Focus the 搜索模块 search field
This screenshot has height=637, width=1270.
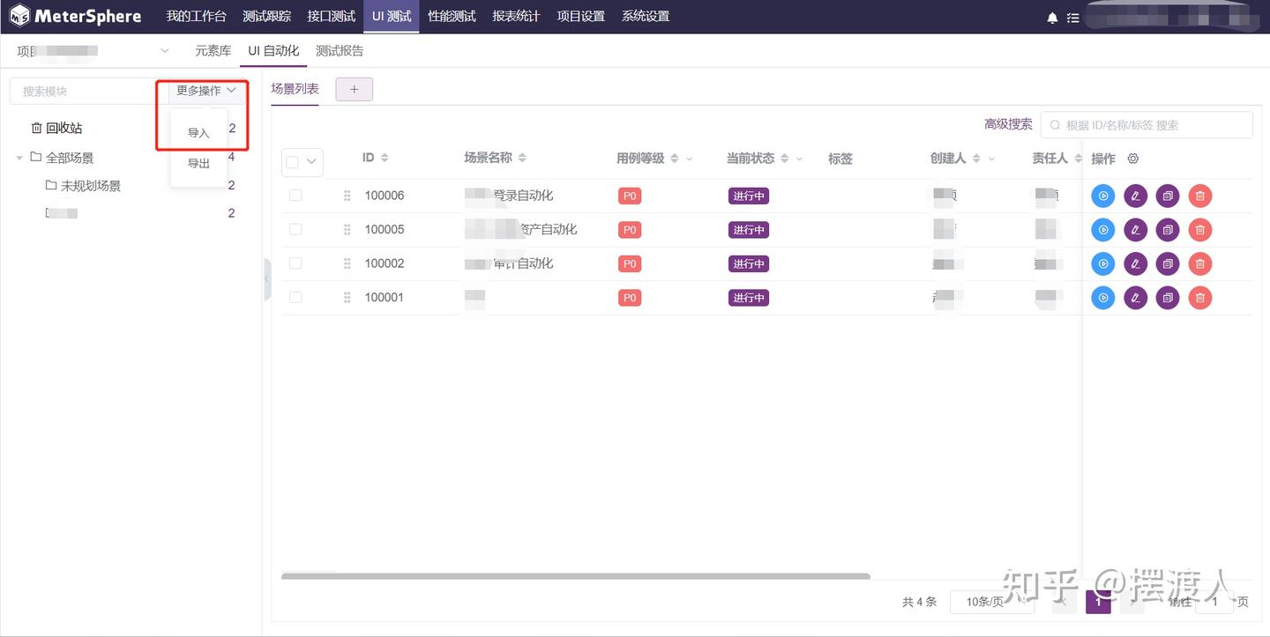(89, 91)
